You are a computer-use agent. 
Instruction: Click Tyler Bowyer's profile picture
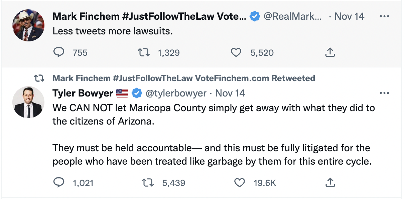pyautogui.click(x=28, y=102)
